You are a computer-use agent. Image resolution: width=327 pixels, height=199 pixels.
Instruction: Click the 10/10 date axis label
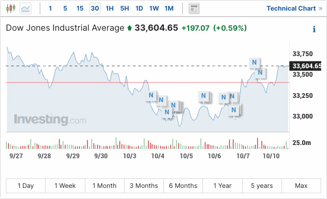click(x=271, y=156)
